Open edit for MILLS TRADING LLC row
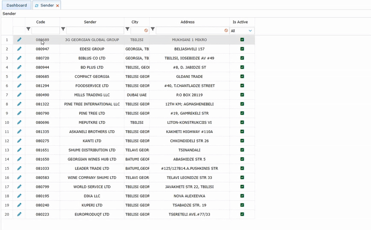The height and width of the screenshot is (230, 371). [x=19, y=95]
